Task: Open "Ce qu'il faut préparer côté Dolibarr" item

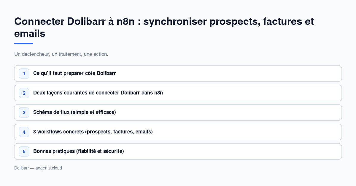Action: (178, 74)
